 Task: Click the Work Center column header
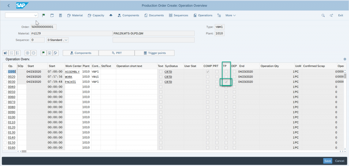(x=73, y=66)
